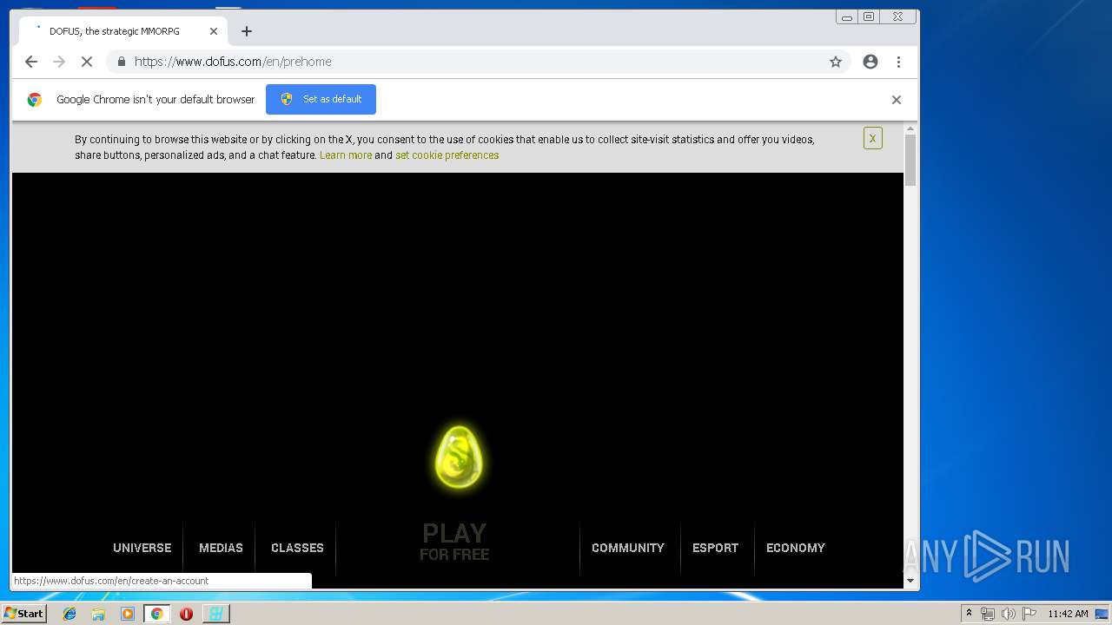Screen dimensions: 1112x625
Task: Open the Economy menu
Action: pyautogui.click(x=796, y=548)
